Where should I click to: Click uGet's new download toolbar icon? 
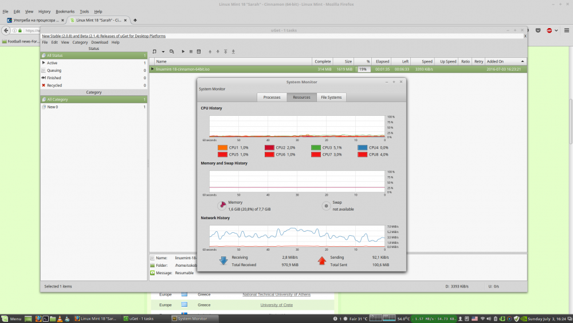155,52
